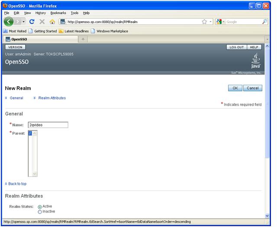Viewport: 277px width, 227px height.
Task: Go back with the green Back arrow
Action: [9, 22]
